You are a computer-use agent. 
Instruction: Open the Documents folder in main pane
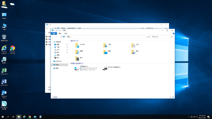click(x=135, y=46)
